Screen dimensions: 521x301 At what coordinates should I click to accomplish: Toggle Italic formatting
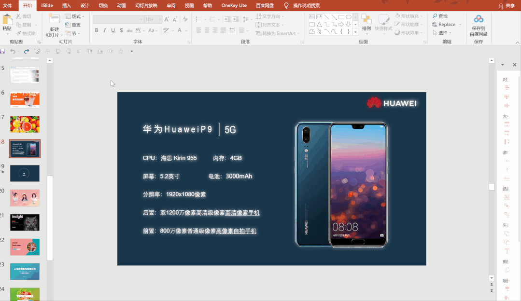[105, 30]
